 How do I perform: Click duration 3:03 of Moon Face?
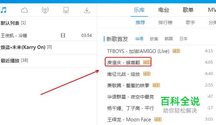point(209,119)
